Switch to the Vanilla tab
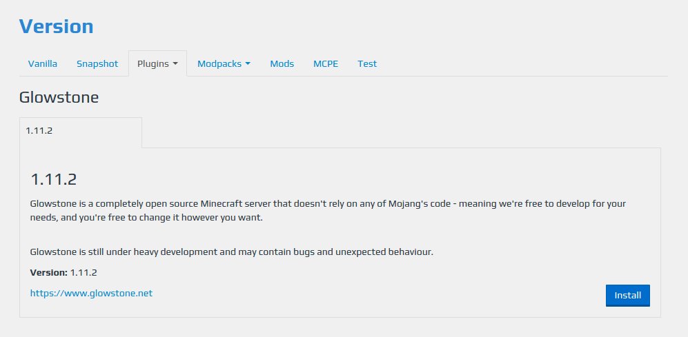Screen dimensions: 688x337 [x=43, y=63]
